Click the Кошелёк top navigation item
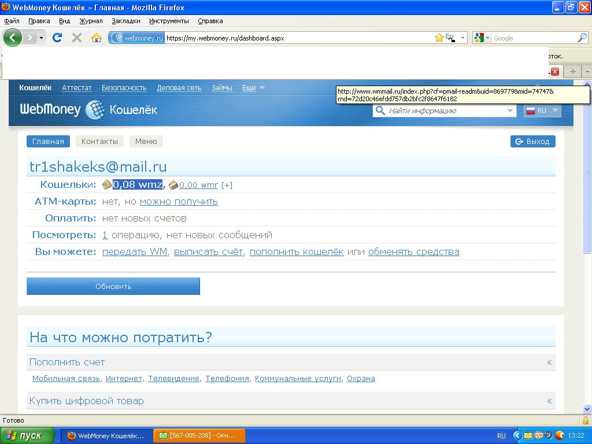The image size is (592, 444). pos(35,88)
